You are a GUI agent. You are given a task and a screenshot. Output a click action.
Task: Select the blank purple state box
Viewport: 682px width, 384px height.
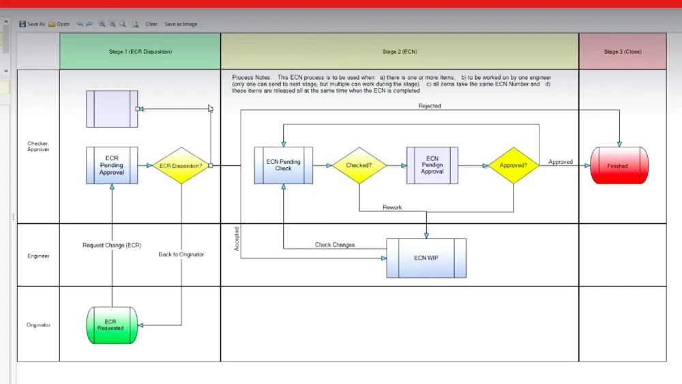pyautogui.click(x=112, y=108)
